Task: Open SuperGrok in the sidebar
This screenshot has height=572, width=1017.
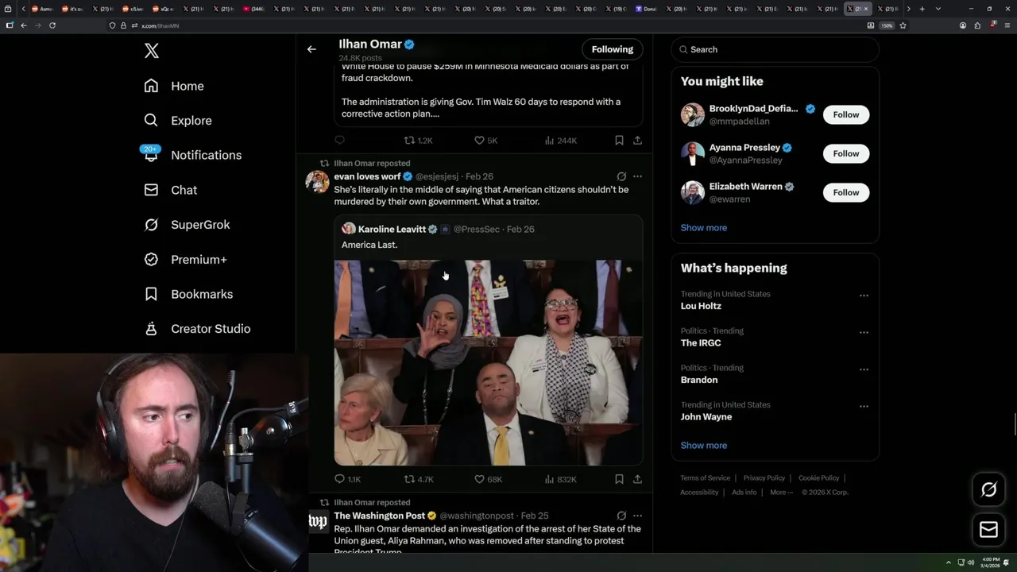Action: [x=187, y=225]
